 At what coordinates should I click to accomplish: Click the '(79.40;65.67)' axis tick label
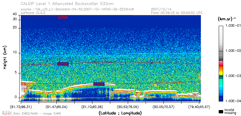point(199,107)
